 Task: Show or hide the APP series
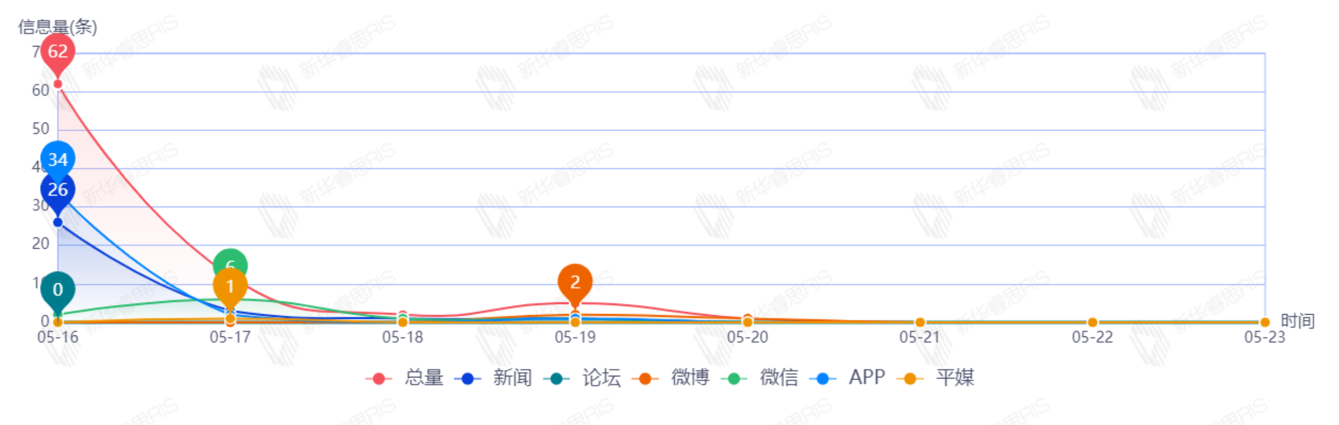coord(848,378)
